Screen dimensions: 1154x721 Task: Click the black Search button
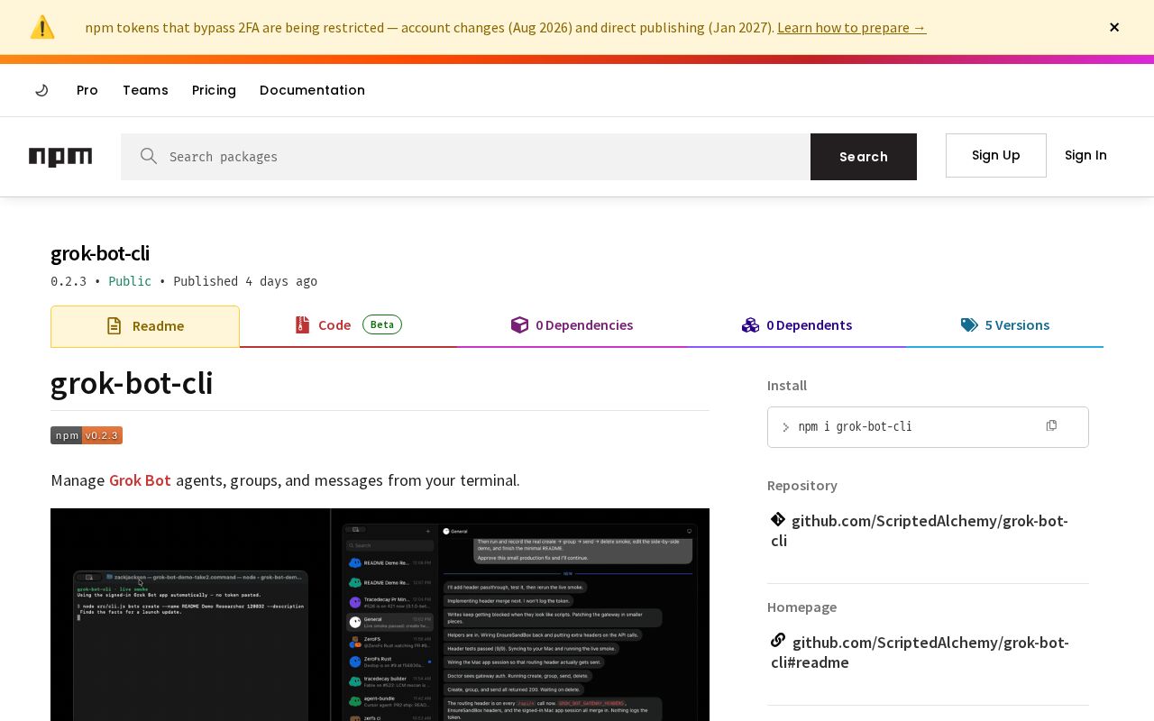(864, 157)
